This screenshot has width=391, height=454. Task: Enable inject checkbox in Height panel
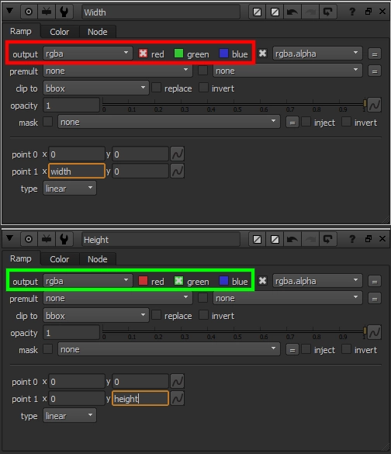point(306,349)
